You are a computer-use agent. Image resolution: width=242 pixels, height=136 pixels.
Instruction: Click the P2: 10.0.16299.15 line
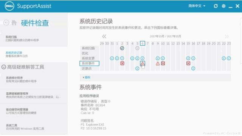[93, 128]
